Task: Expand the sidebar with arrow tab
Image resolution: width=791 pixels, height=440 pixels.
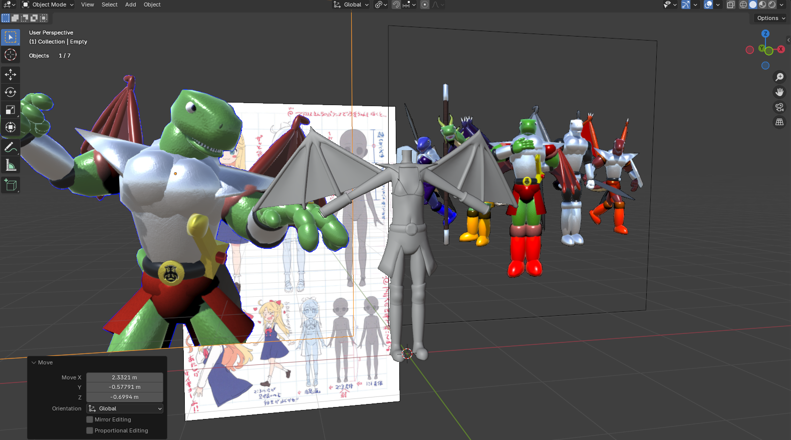Action: [x=788, y=40]
